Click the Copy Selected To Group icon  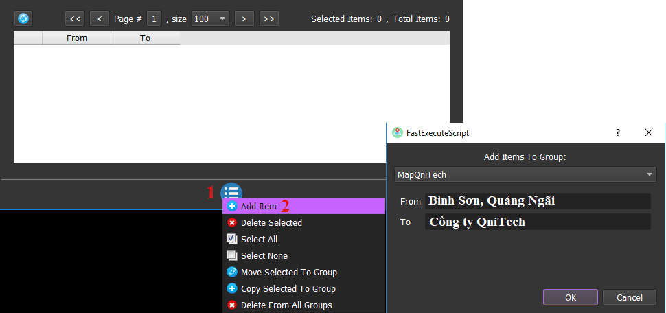coord(232,288)
